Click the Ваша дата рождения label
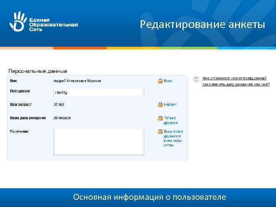The width and height of the screenshot is (276, 207). 28,118
